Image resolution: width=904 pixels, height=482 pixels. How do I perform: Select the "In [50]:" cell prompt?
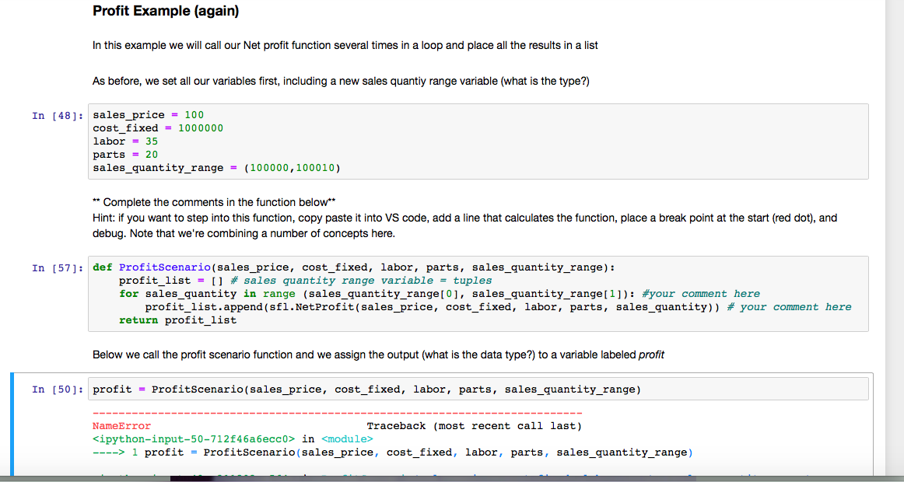[x=58, y=389]
